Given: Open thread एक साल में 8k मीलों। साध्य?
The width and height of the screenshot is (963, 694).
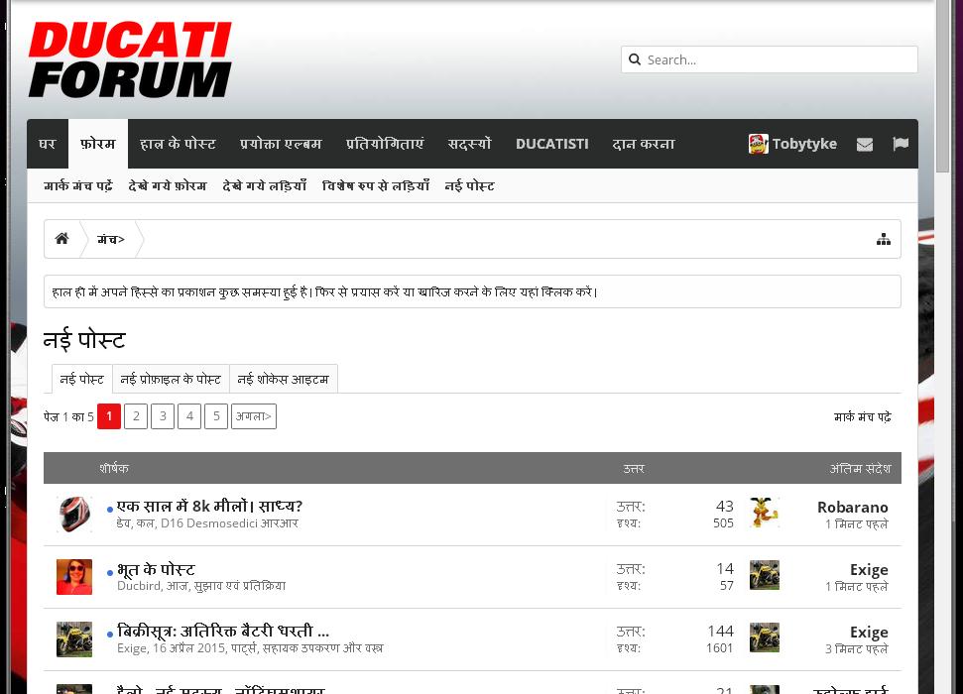Looking at the screenshot, I should pyautogui.click(x=209, y=506).
